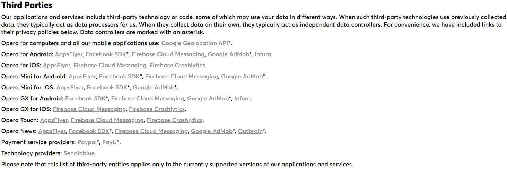Follow Infura link in Opera for Android row
This screenshot has width=507, height=169.
tap(263, 54)
